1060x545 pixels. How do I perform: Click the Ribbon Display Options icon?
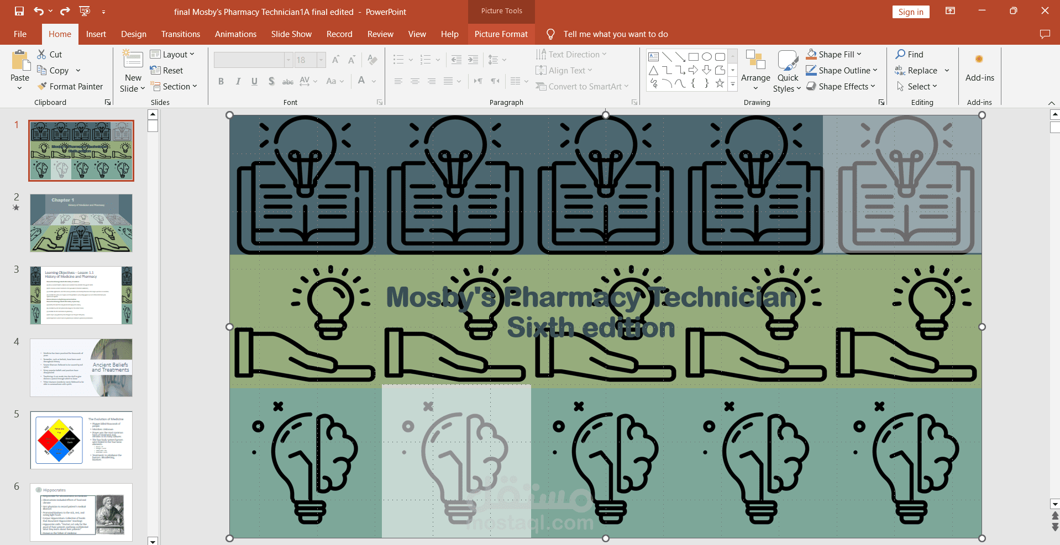coord(950,10)
